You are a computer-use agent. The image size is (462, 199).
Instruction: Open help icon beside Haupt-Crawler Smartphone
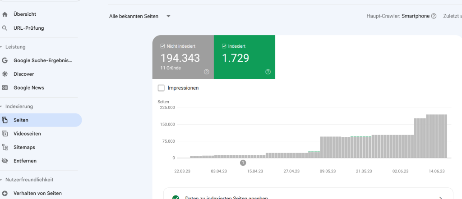434,16
